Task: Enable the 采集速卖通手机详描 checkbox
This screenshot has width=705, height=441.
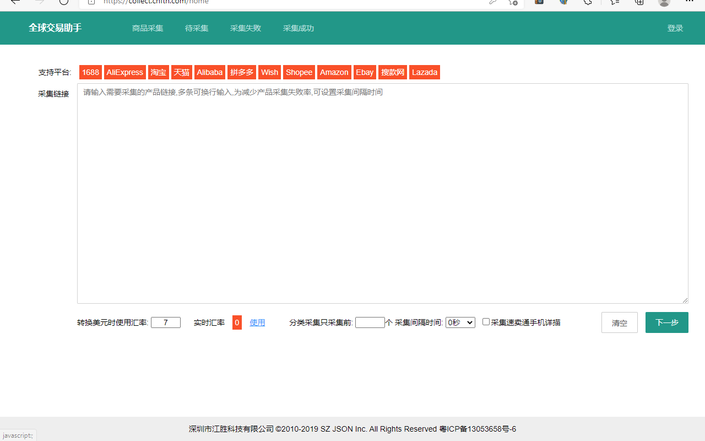Action: [x=486, y=322]
